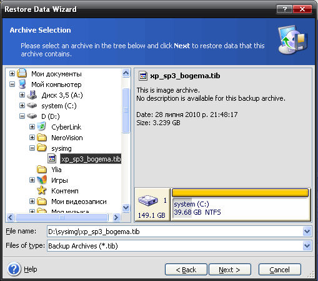Viewport: 318px width, 281px height.
Task: Click the xp_sp3_bogema.tib archive file icon in tree
Action: pos(52,159)
